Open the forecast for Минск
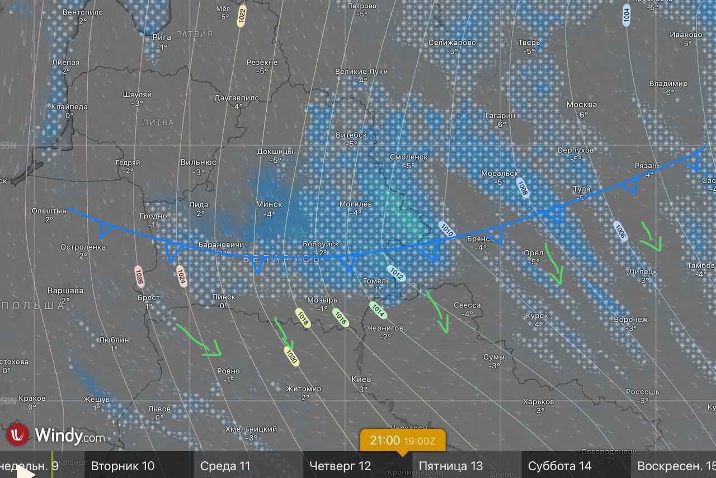 coord(269,204)
